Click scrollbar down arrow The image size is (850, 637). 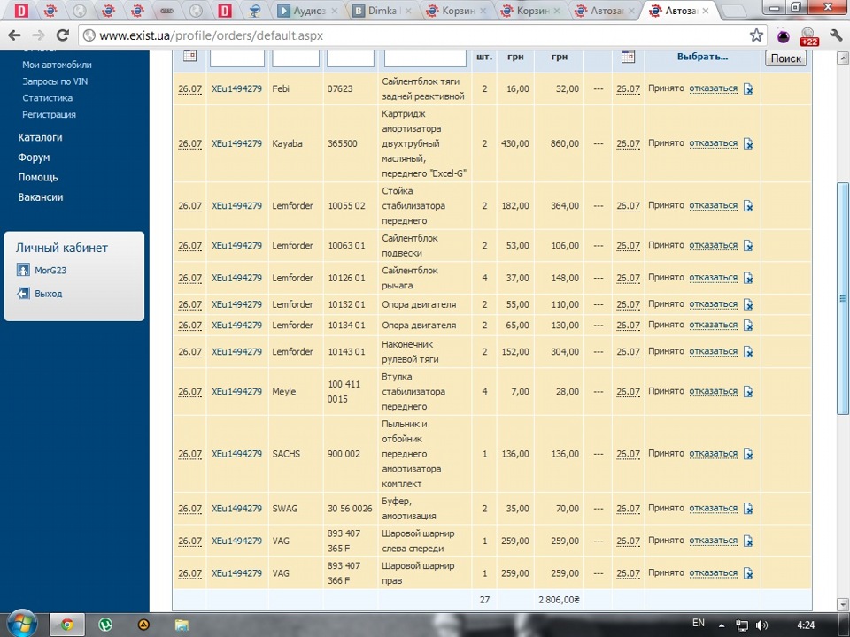(x=842, y=603)
